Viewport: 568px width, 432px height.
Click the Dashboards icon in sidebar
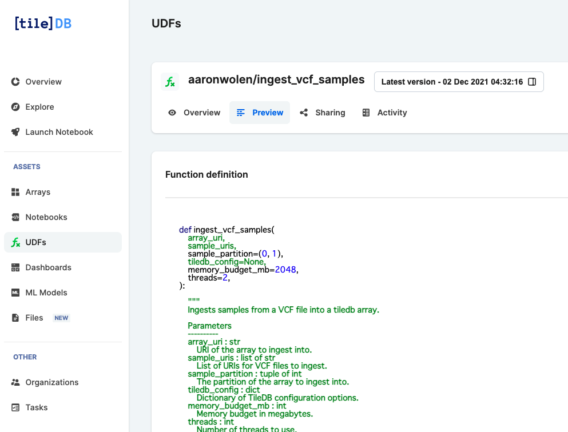[16, 267]
